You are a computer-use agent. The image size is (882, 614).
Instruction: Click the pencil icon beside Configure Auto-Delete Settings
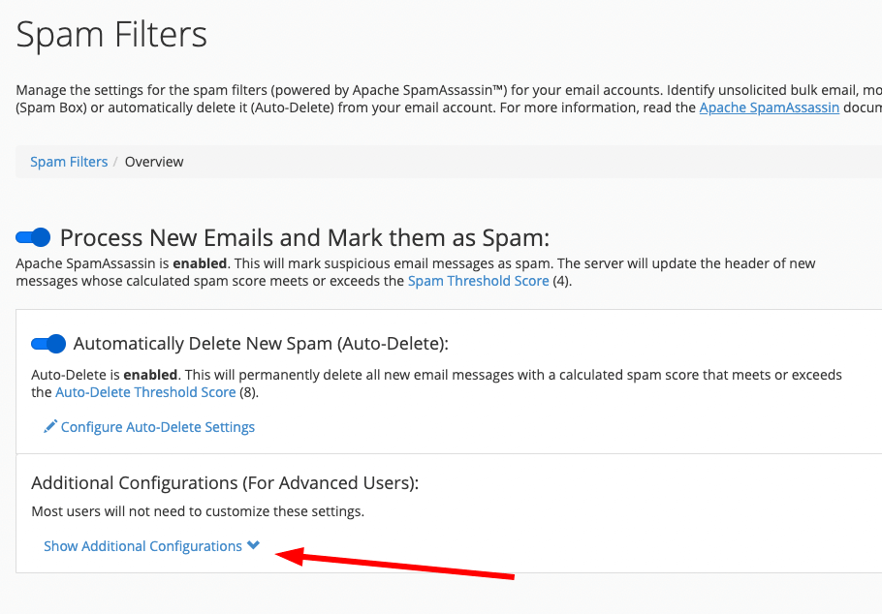(49, 426)
